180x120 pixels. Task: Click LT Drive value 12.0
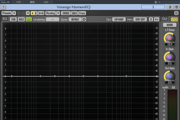(170, 44)
